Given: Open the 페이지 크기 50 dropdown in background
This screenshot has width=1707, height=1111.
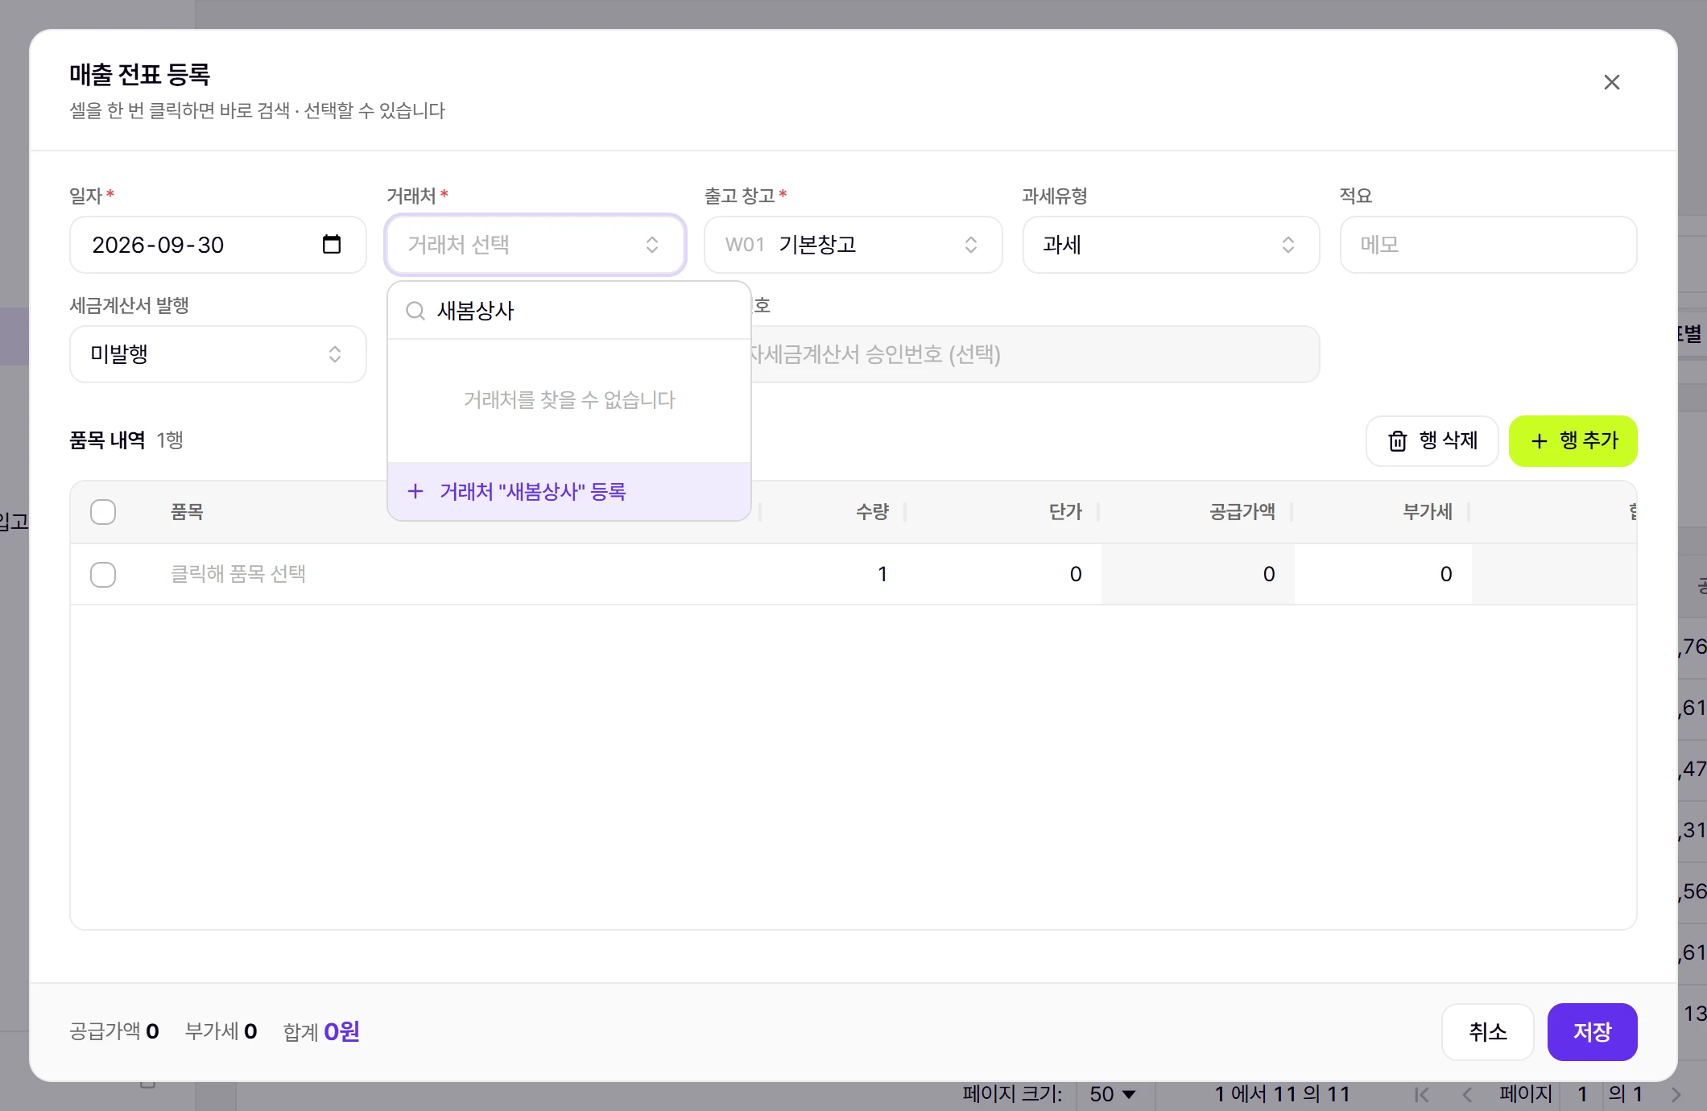Looking at the screenshot, I should point(1113,1094).
